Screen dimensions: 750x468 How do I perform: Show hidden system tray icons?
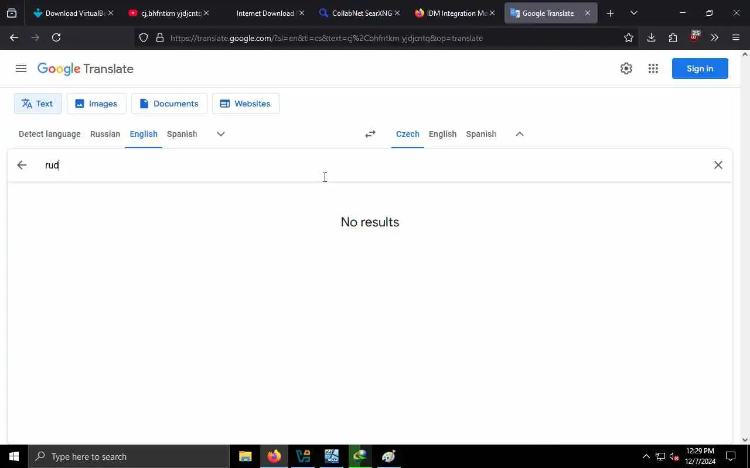click(x=646, y=456)
